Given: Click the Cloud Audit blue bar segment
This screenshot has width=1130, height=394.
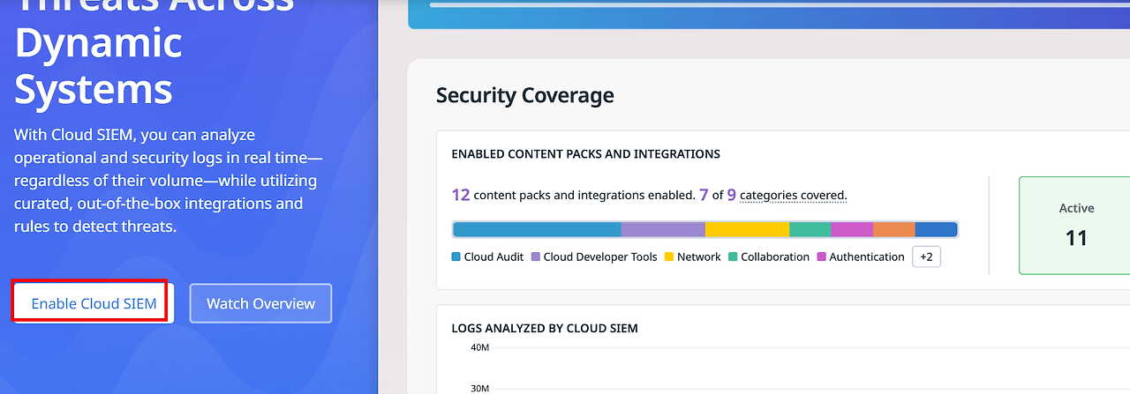Looking at the screenshot, I should click(537, 229).
